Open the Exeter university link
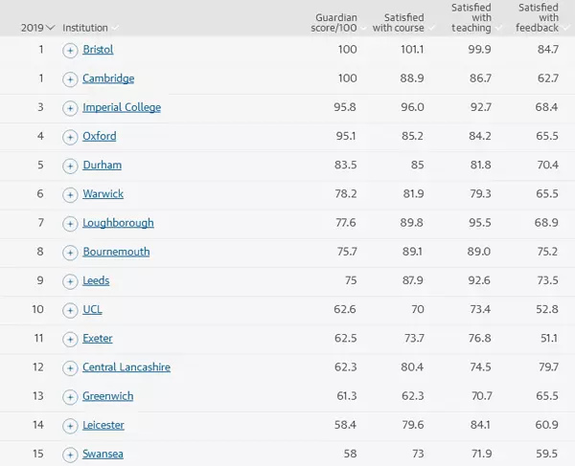The height and width of the screenshot is (466, 575). 98,339
